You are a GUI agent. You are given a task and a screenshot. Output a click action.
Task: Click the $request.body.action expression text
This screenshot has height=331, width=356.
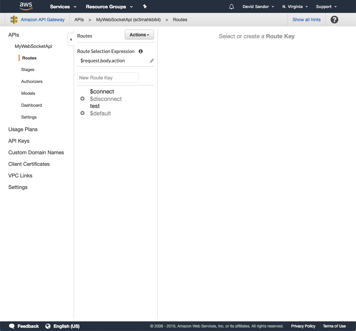click(103, 60)
